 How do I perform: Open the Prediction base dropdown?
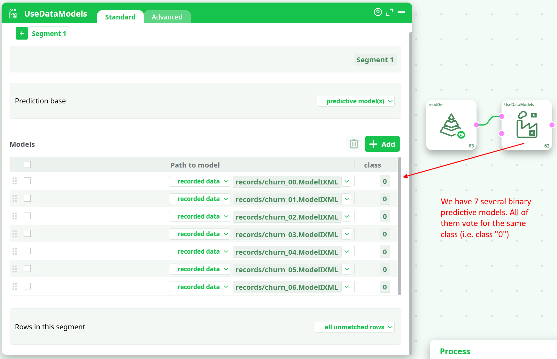(x=355, y=101)
